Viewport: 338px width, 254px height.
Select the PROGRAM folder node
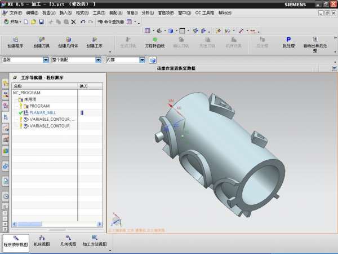39,106
